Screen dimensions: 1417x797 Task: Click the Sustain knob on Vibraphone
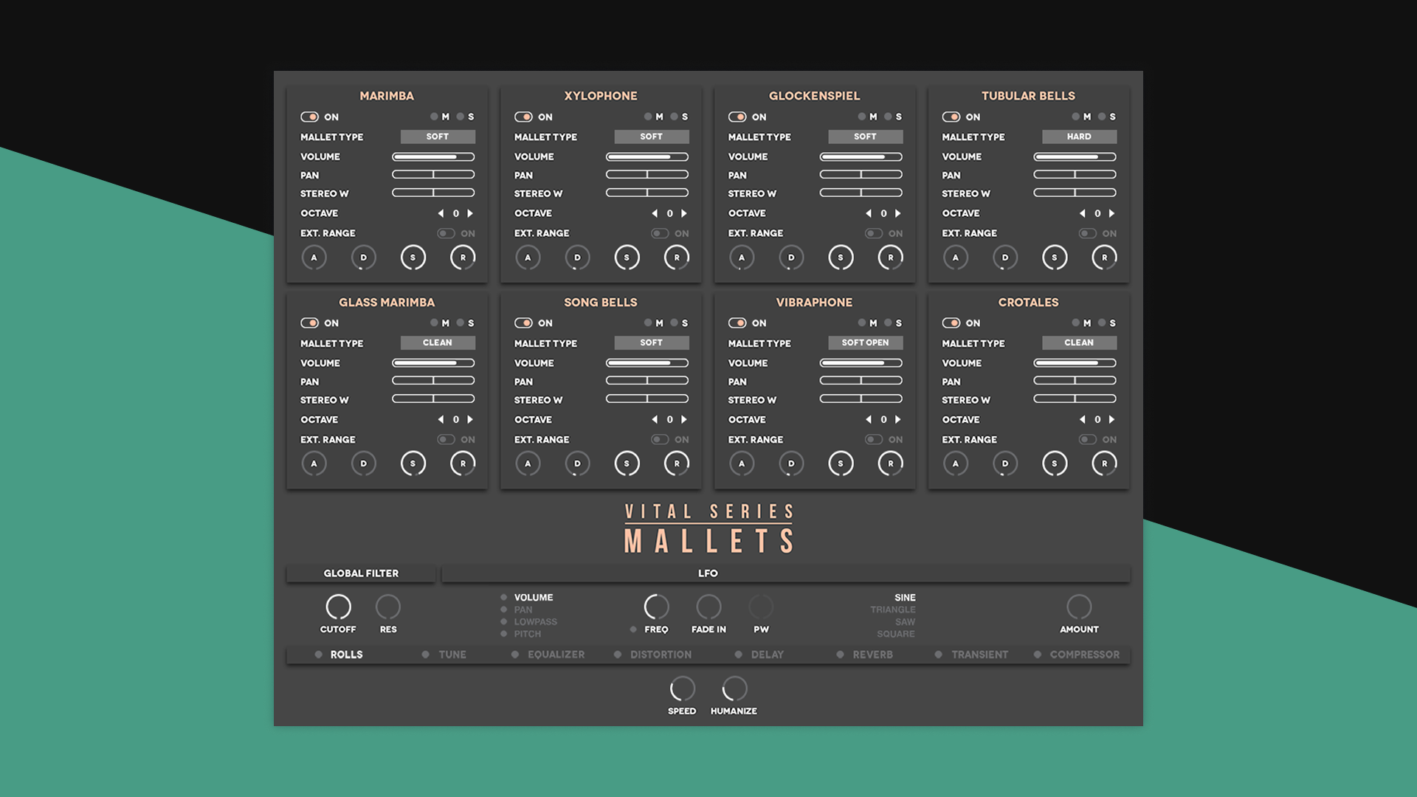click(x=841, y=463)
